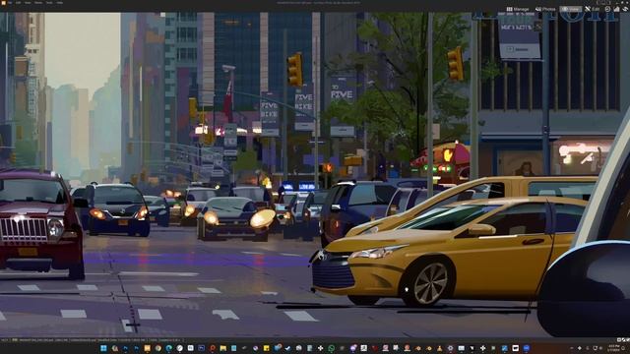Click the taskbar clock and date
Image resolution: width=630 pixels, height=354 pixels.
click(x=614, y=347)
